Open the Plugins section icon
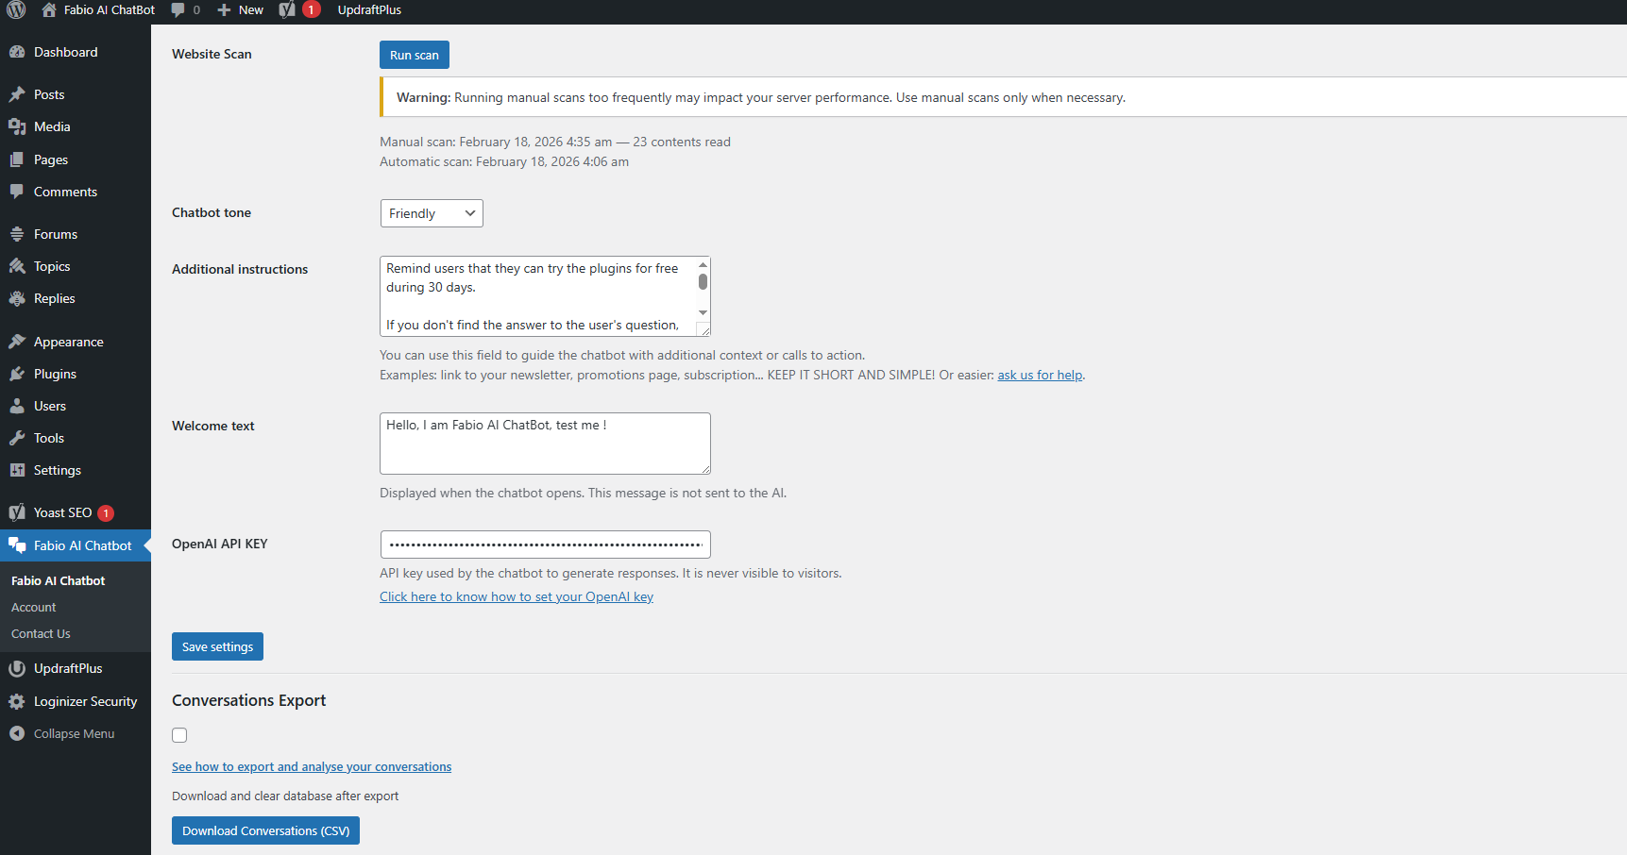 click(19, 374)
